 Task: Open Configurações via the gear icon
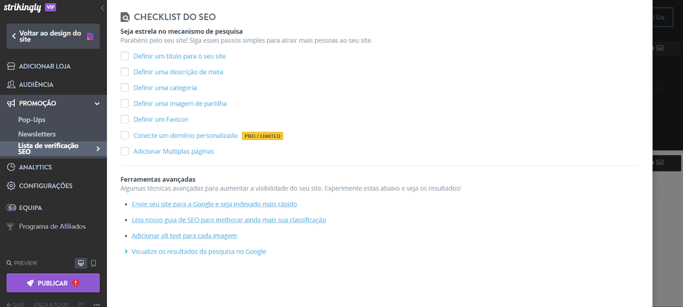(11, 186)
